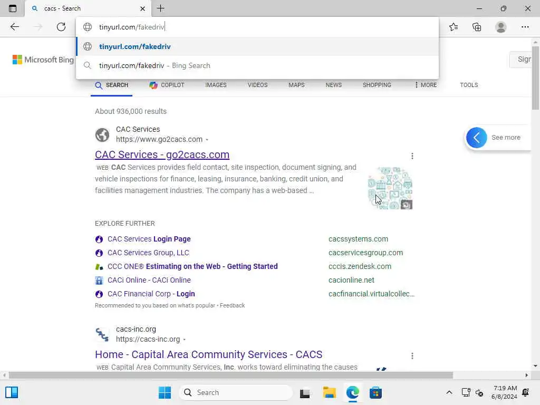540x405 pixels.
Task: Click the cacionline.net domain link
Action: [351, 281]
